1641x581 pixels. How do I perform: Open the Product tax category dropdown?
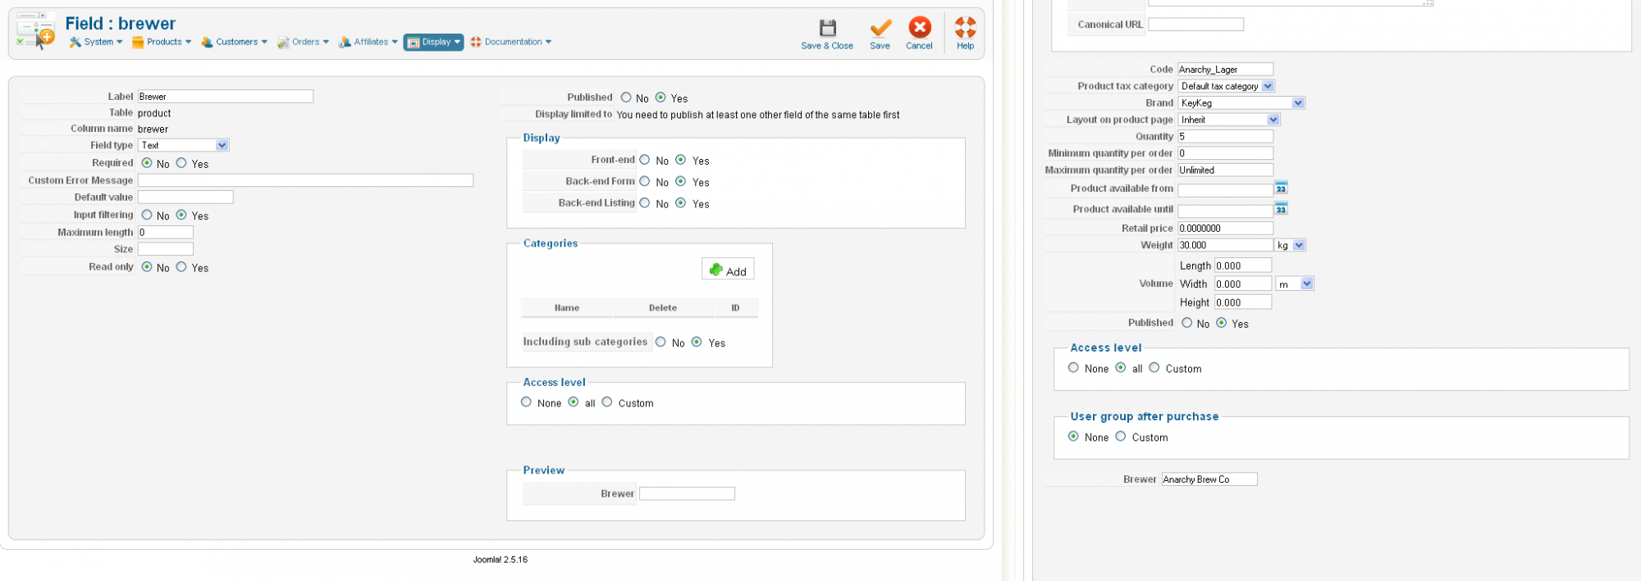[x=1226, y=86]
